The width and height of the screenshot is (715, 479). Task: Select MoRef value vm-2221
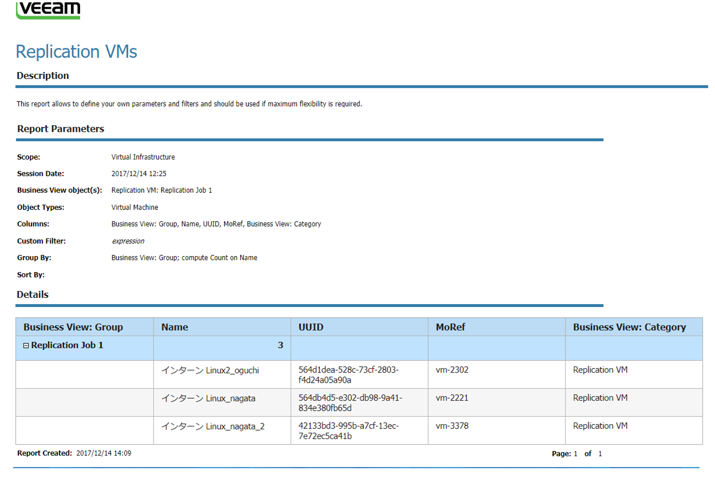(452, 398)
